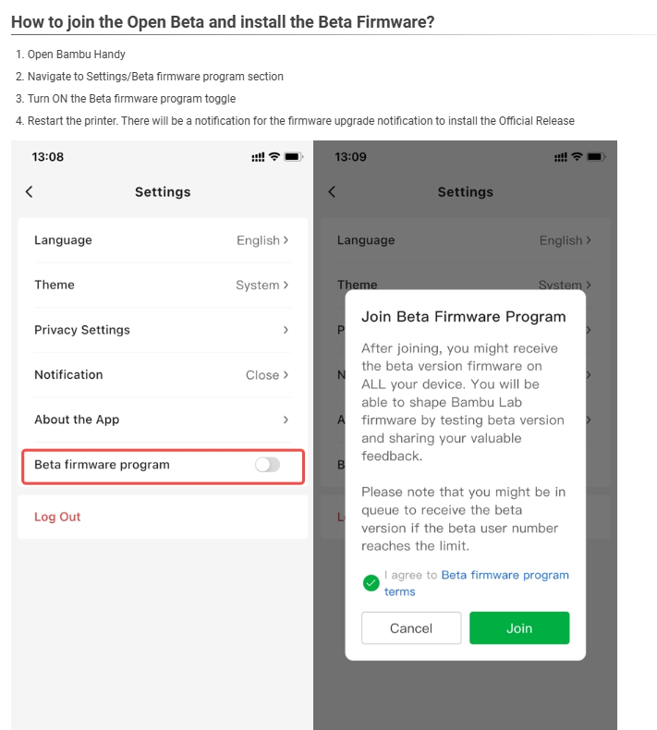
Task: Click dimmed Language row on right screen
Action: coord(466,240)
